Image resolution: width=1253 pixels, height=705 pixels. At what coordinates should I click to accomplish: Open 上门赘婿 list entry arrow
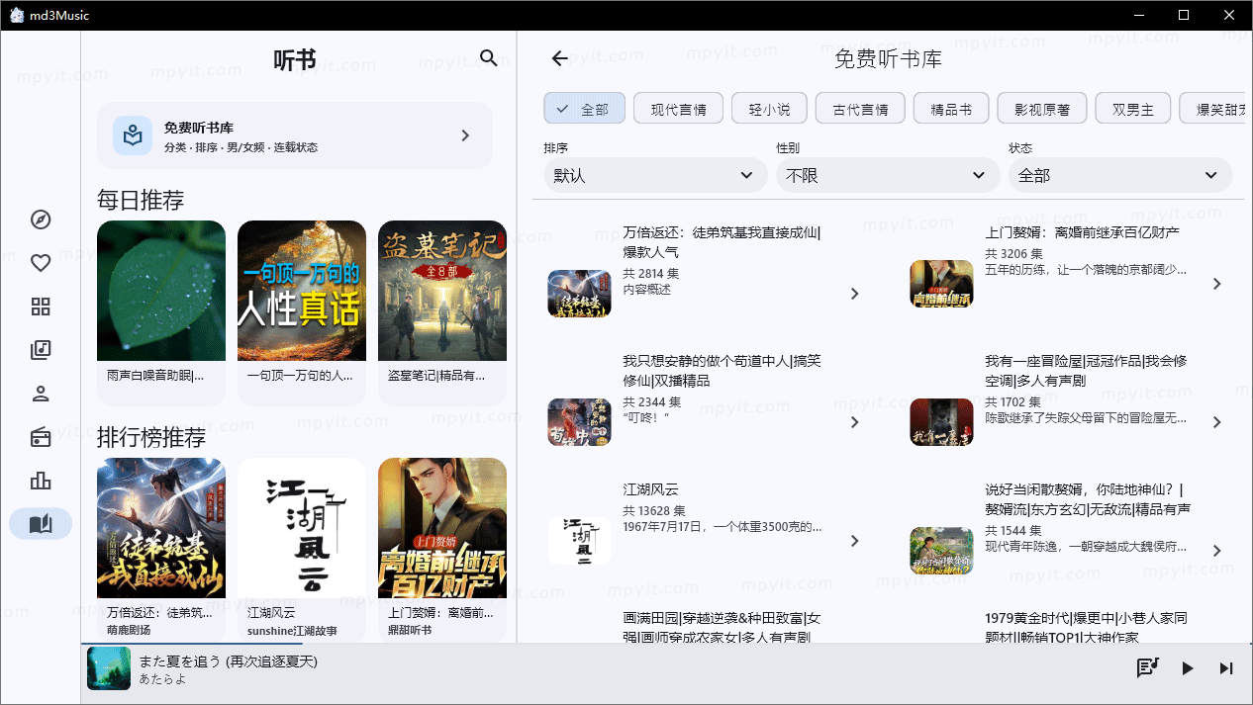tap(1217, 284)
